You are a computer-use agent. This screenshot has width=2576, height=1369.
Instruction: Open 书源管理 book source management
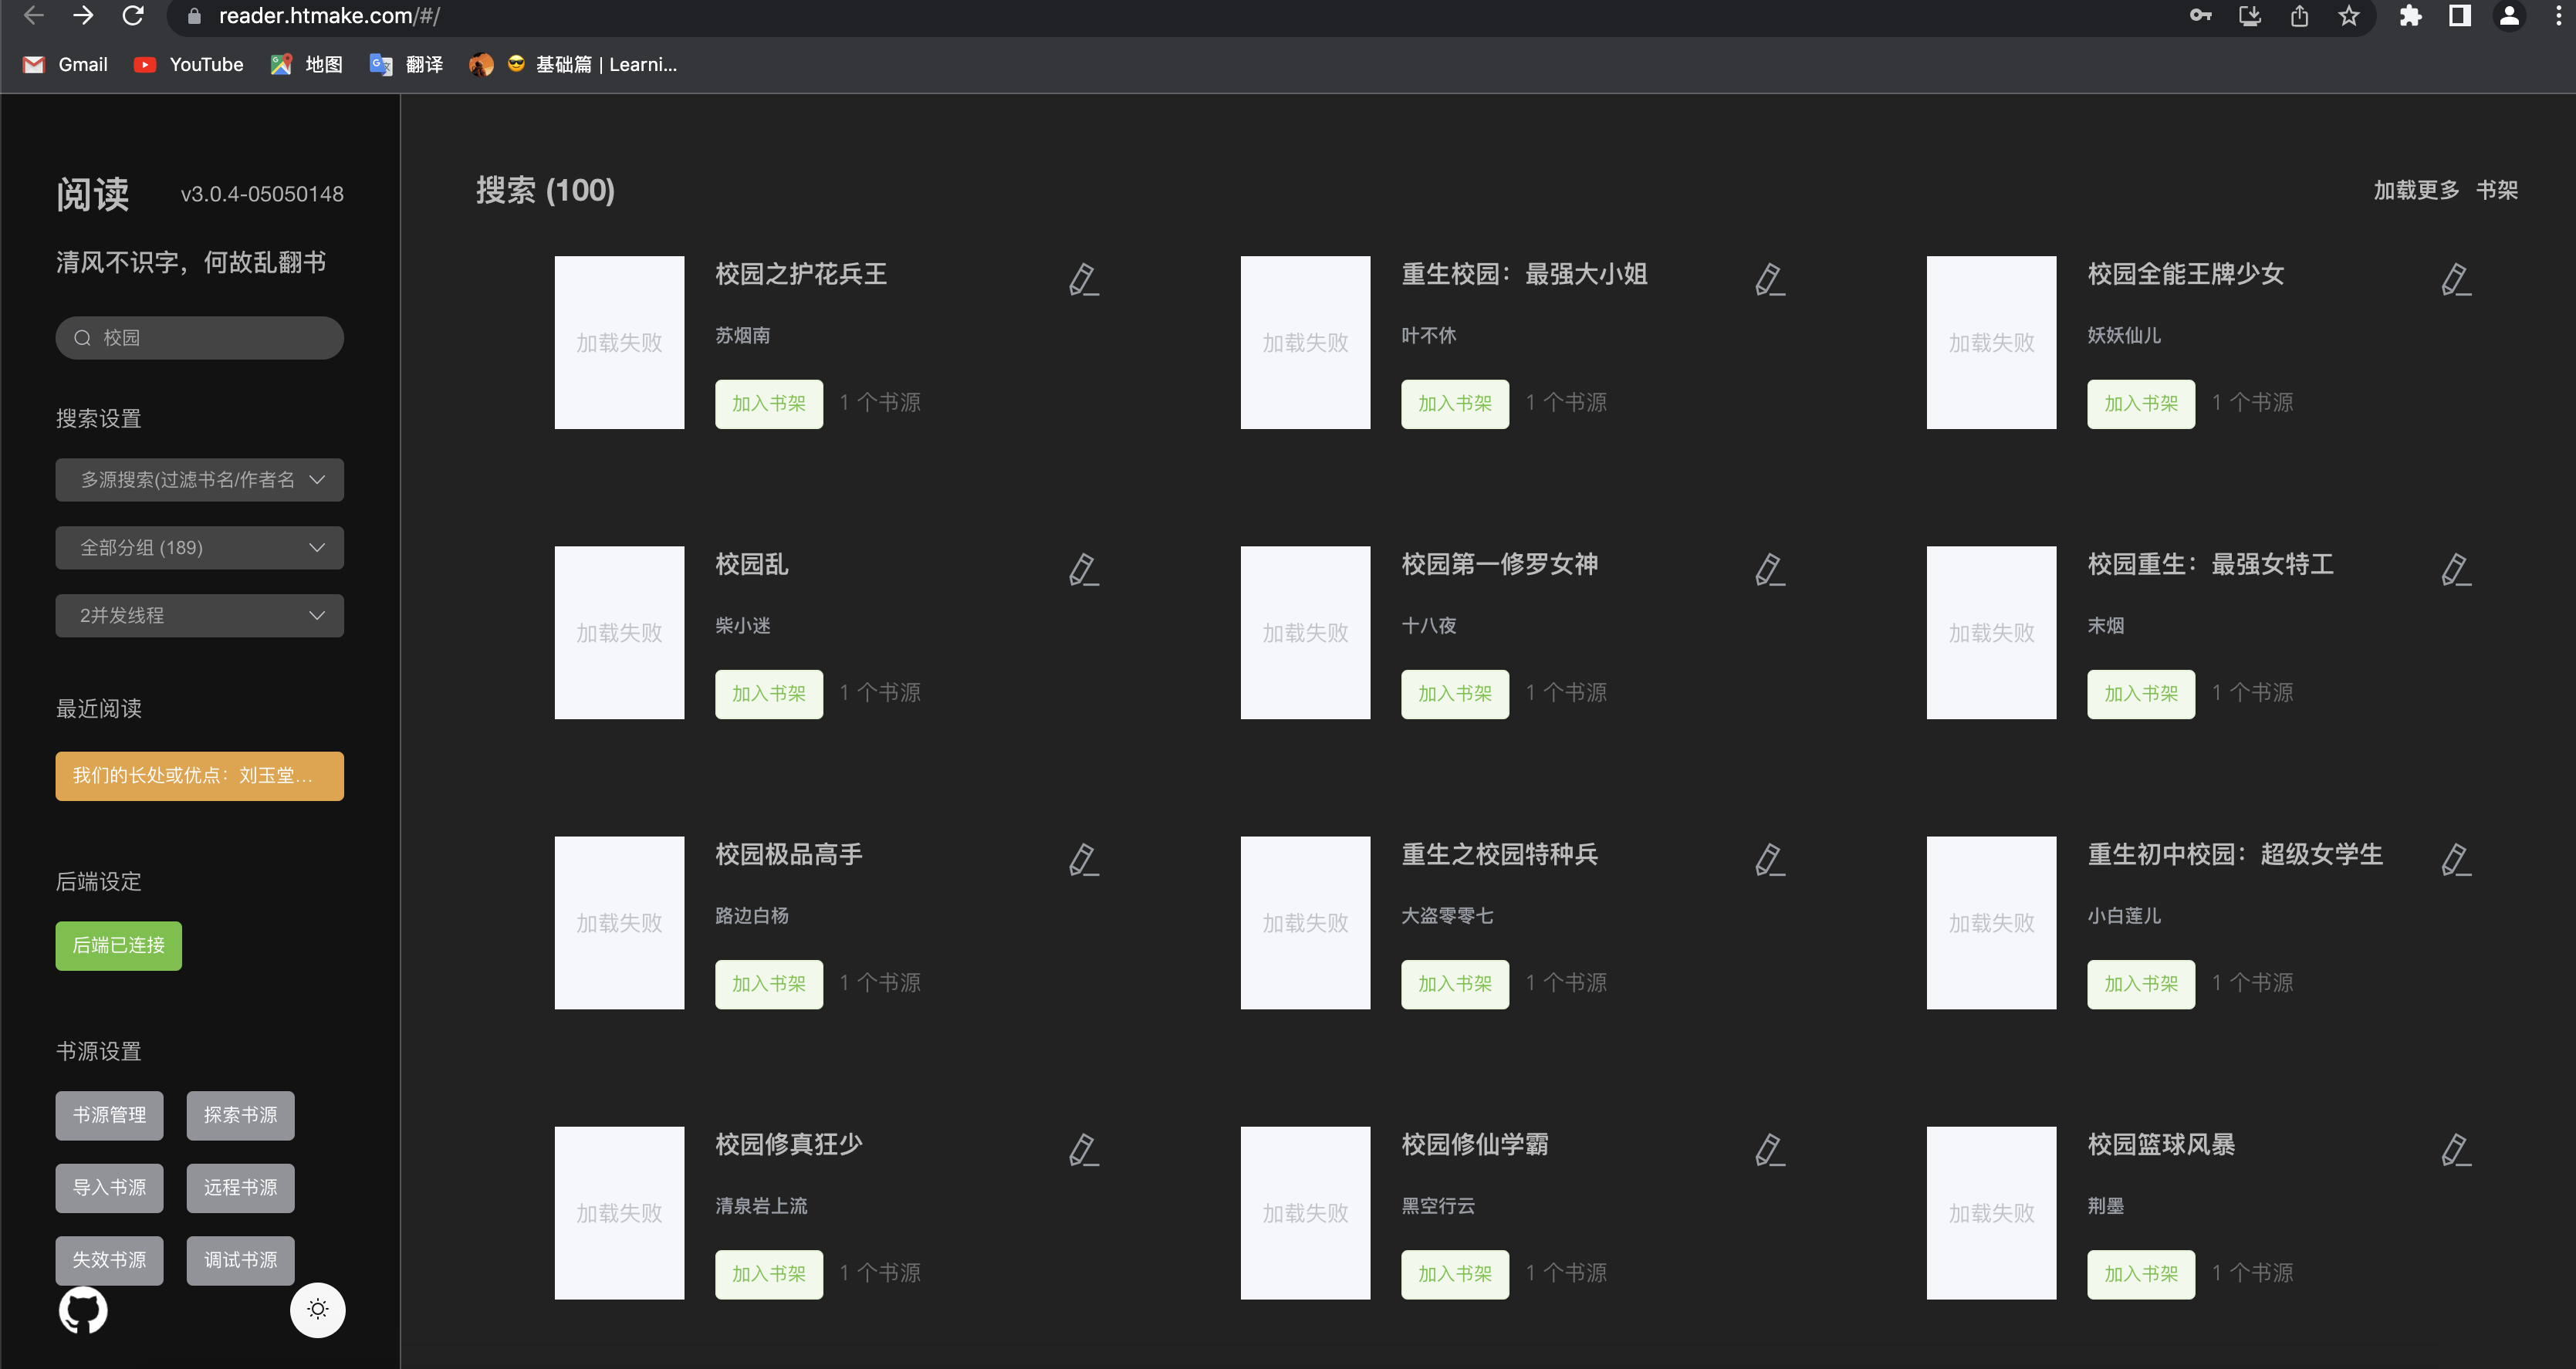[x=109, y=1115]
